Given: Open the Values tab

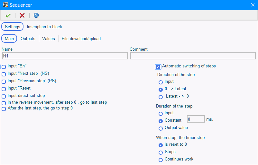Looking at the screenshot, I should (48, 39).
